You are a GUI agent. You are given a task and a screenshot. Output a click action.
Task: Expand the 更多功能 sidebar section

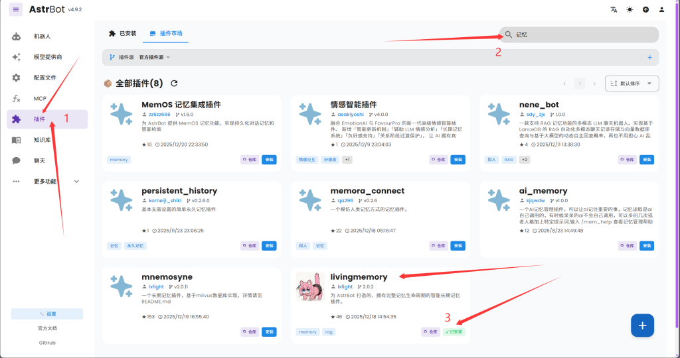coord(46,181)
